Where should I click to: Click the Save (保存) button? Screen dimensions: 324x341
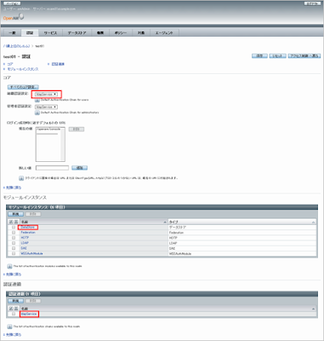[x=259, y=55]
